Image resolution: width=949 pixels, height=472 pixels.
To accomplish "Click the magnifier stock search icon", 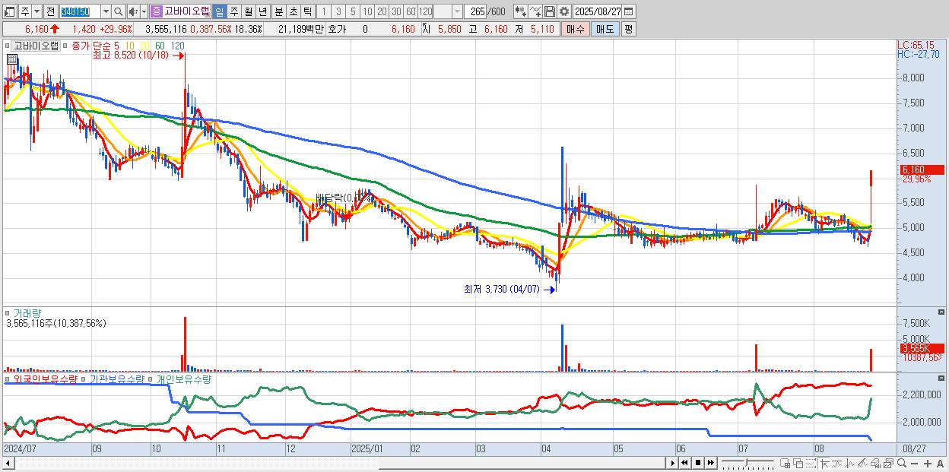I will click(x=119, y=11).
